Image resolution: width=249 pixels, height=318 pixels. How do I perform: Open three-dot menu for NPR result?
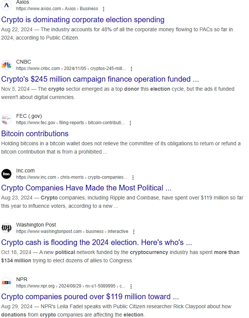[131, 286]
